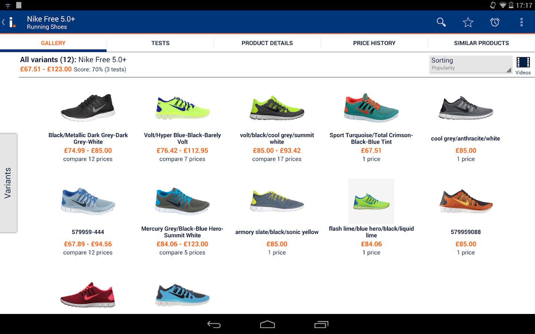Tap 'compare 12 prices' under £67.89 - £94.56

pos(88,252)
